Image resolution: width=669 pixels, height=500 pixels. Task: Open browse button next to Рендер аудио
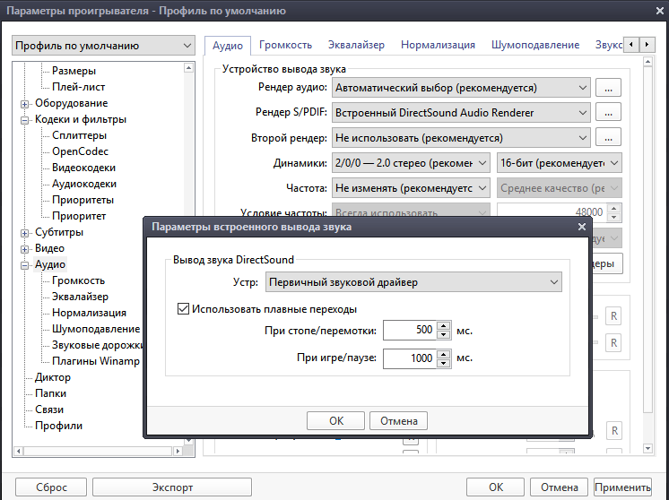(x=609, y=88)
